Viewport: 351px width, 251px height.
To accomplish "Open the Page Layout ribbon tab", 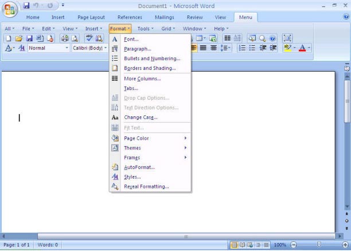I will point(91,18).
